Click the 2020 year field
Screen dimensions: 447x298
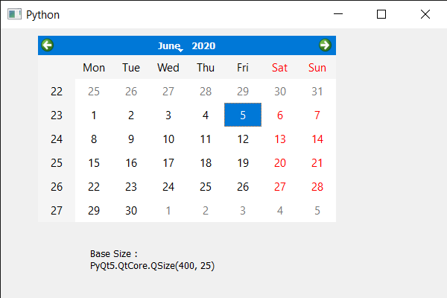(203, 46)
